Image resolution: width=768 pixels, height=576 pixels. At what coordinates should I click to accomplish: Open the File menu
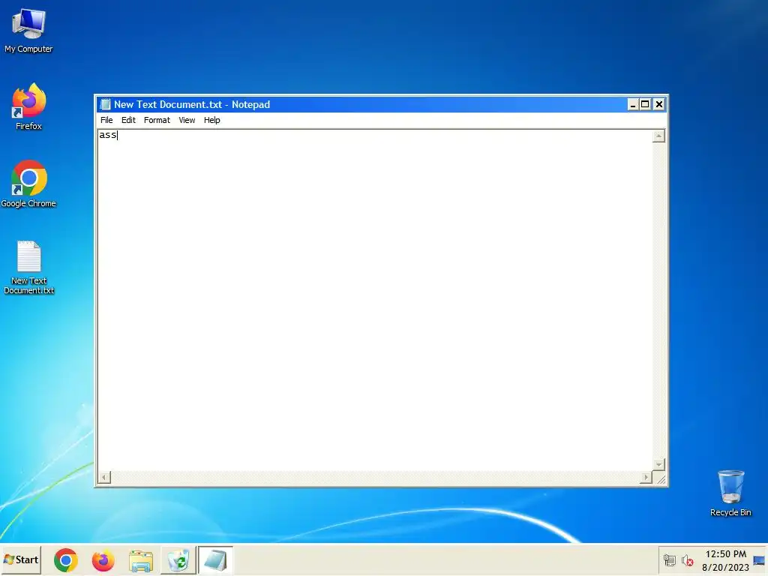106,120
